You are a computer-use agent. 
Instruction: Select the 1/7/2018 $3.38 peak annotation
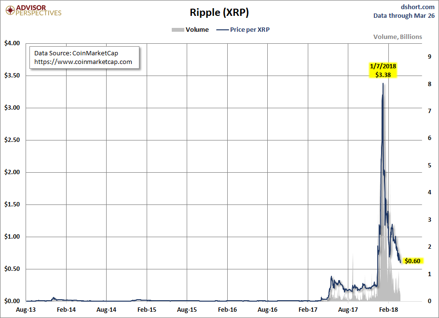(x=383, y=70)
